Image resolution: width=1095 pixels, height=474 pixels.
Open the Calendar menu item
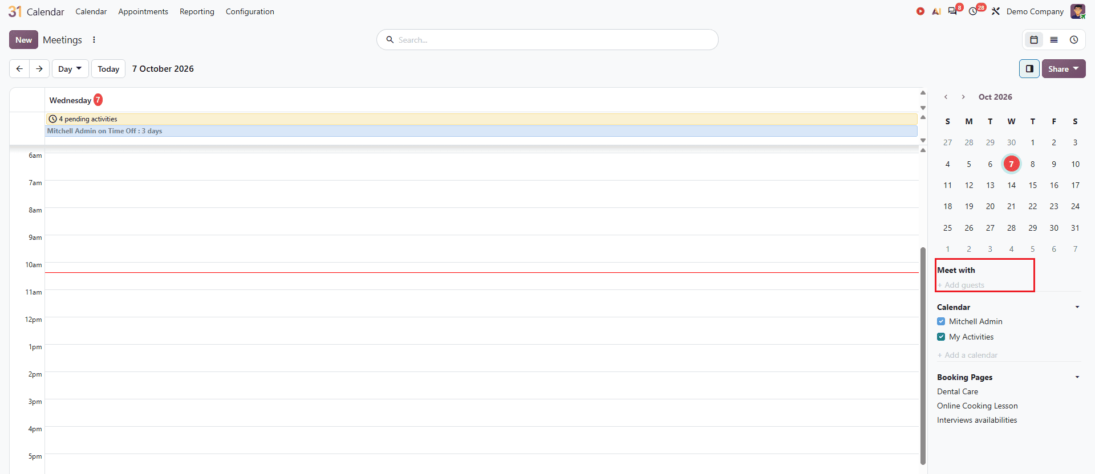tap(91, 11)
